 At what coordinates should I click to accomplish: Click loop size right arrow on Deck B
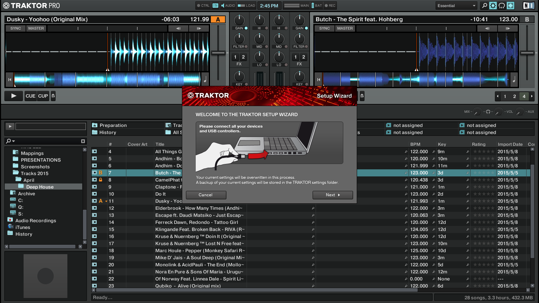(532, 96)
